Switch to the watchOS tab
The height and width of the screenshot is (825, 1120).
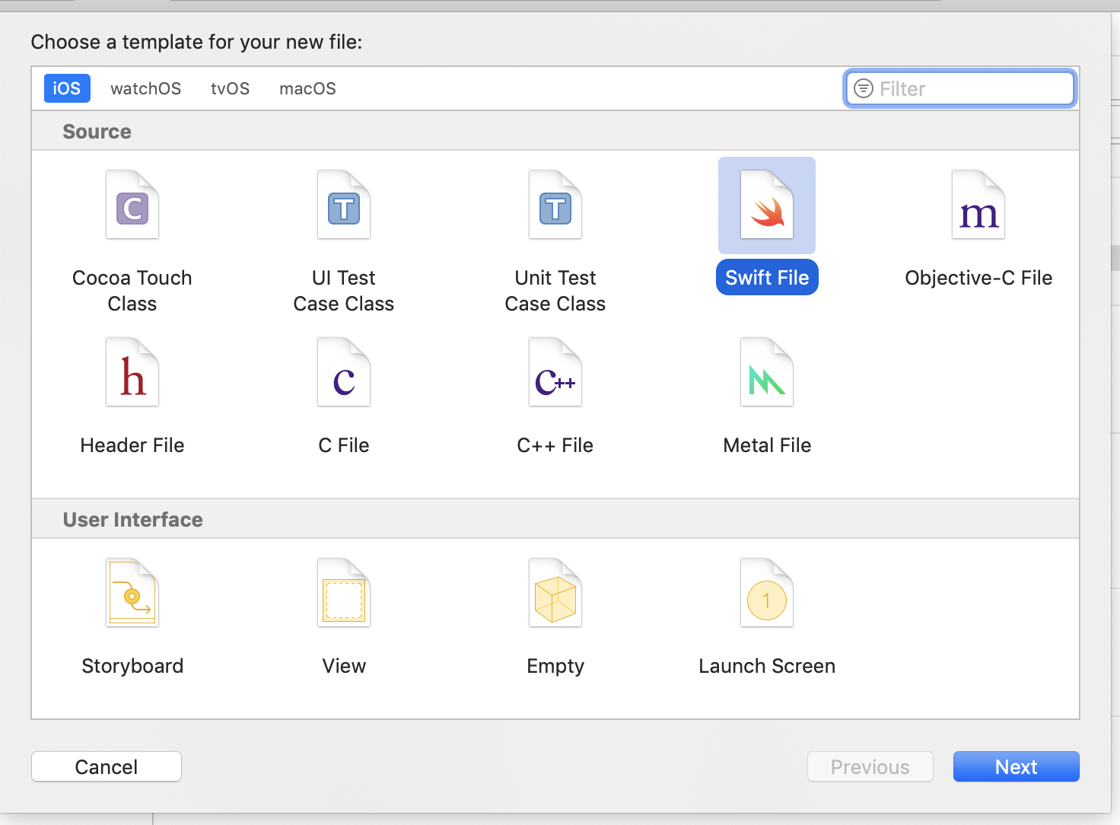tap(145, 88)
